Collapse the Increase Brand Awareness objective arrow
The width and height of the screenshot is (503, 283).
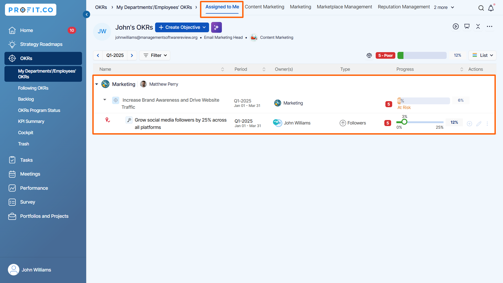pyautogui.click(x=105, y=100)
